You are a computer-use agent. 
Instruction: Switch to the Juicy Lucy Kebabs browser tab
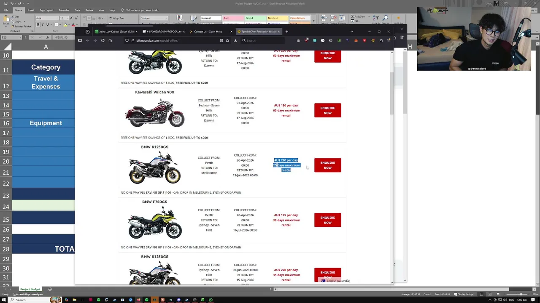tap(116, 32)
